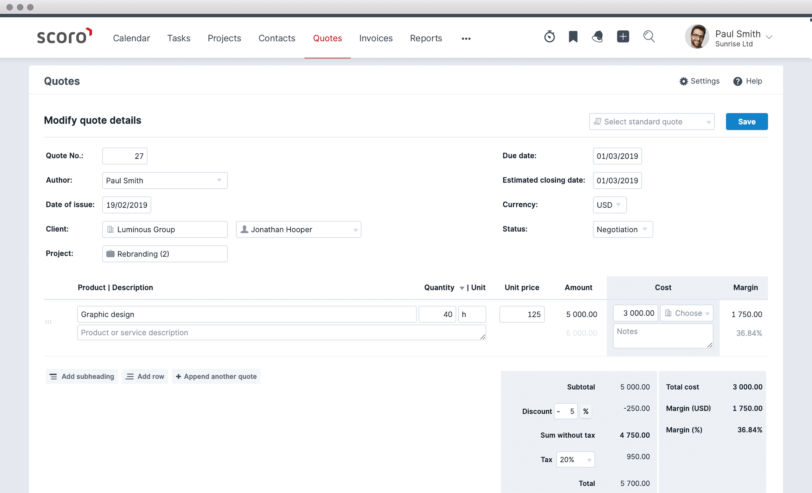Change the Currency USD dropdown
This screenshot has width=812, height=493.
[x=610, y=205]
